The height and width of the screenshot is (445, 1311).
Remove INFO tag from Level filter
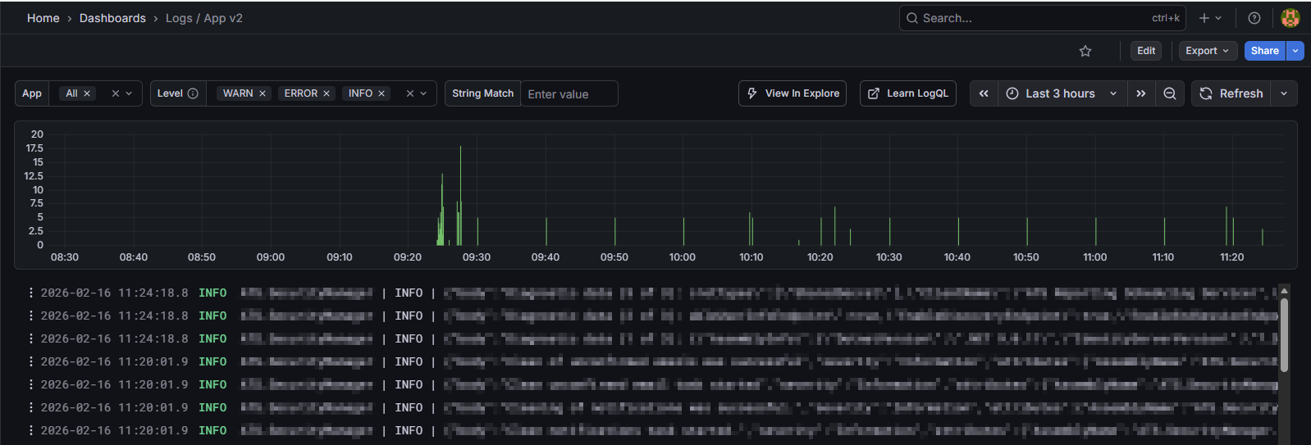pyautogui.click(x=381, y=93)
